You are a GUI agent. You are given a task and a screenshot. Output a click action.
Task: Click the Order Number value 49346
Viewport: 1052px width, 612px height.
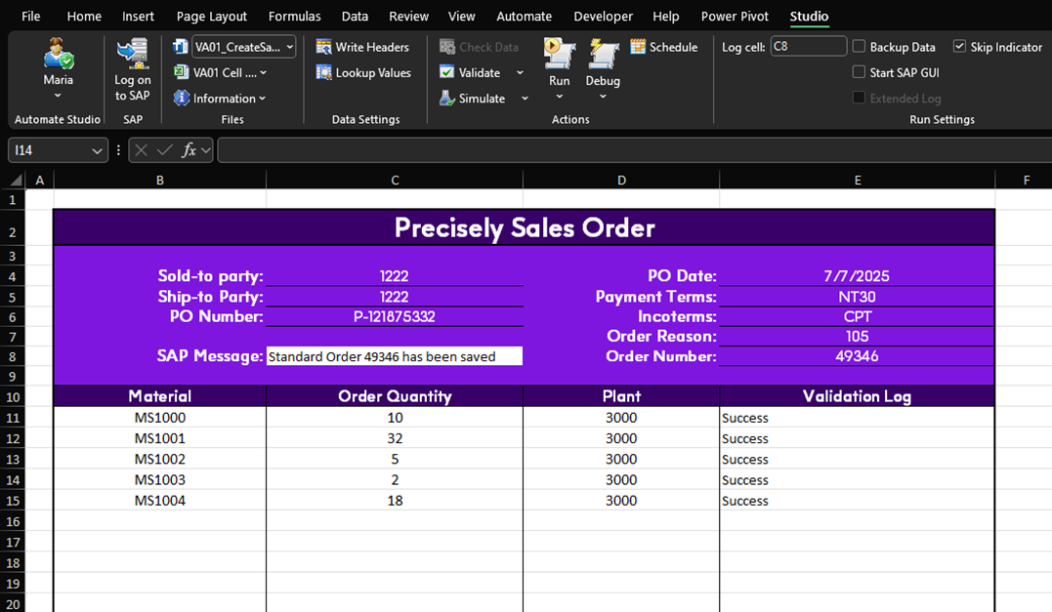(857, 356)
